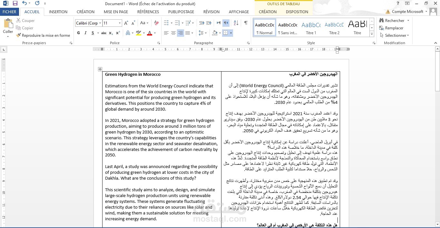Toggle bold G formatting

pyautogui.click(x=78, y=33)
